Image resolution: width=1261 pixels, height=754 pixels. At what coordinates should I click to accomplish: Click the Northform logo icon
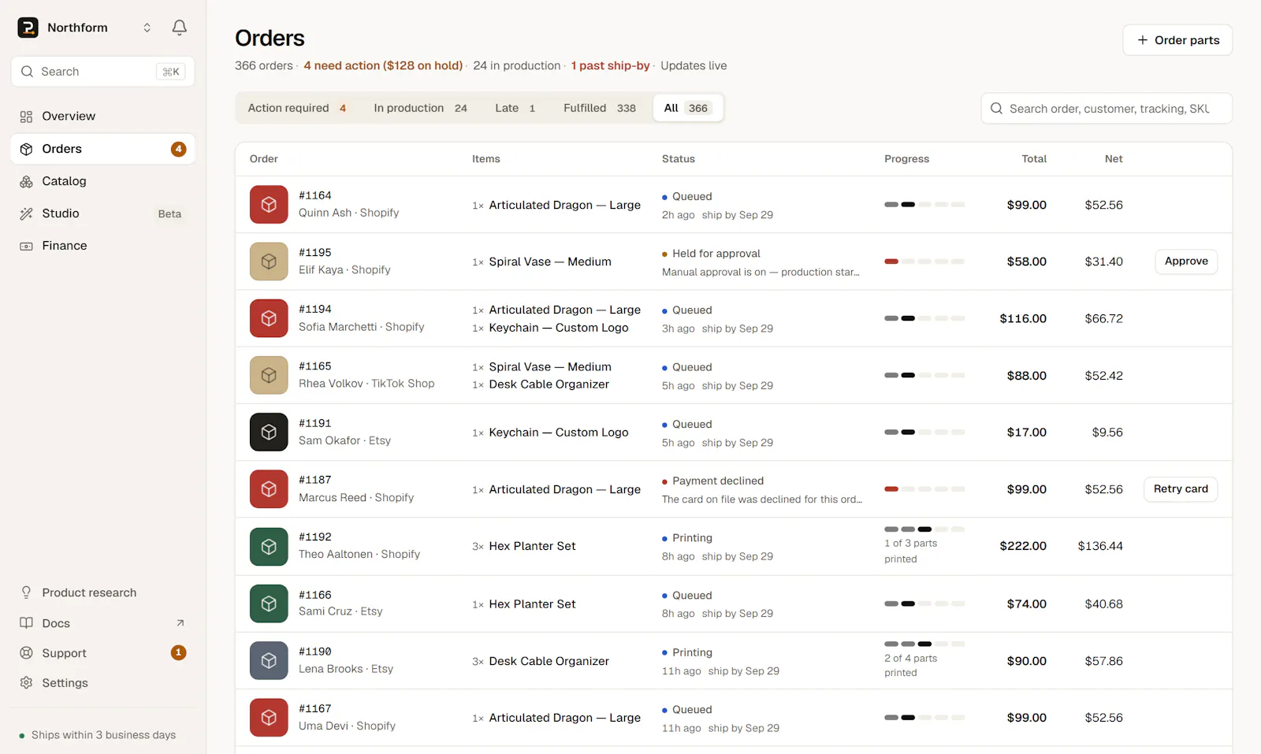(x=28, y=28)
